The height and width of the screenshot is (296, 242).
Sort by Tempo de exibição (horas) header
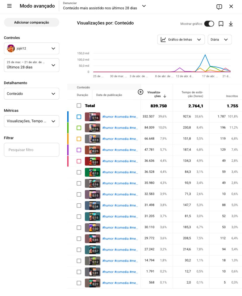coord(192,94)
